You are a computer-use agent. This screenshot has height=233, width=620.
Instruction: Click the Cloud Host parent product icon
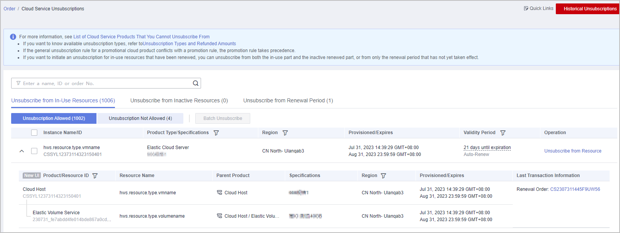point(219,192)
